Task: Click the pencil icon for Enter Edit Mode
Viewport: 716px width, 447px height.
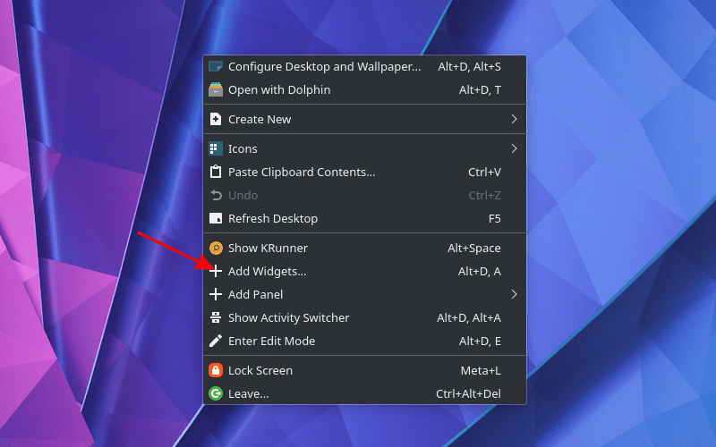Action: point(215,342)
